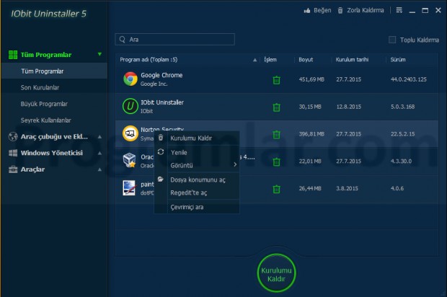Image resolution: width=447 pixels, height=297 pixels.
Task: Click size value 22,01 MB
Action: (310, 161)
